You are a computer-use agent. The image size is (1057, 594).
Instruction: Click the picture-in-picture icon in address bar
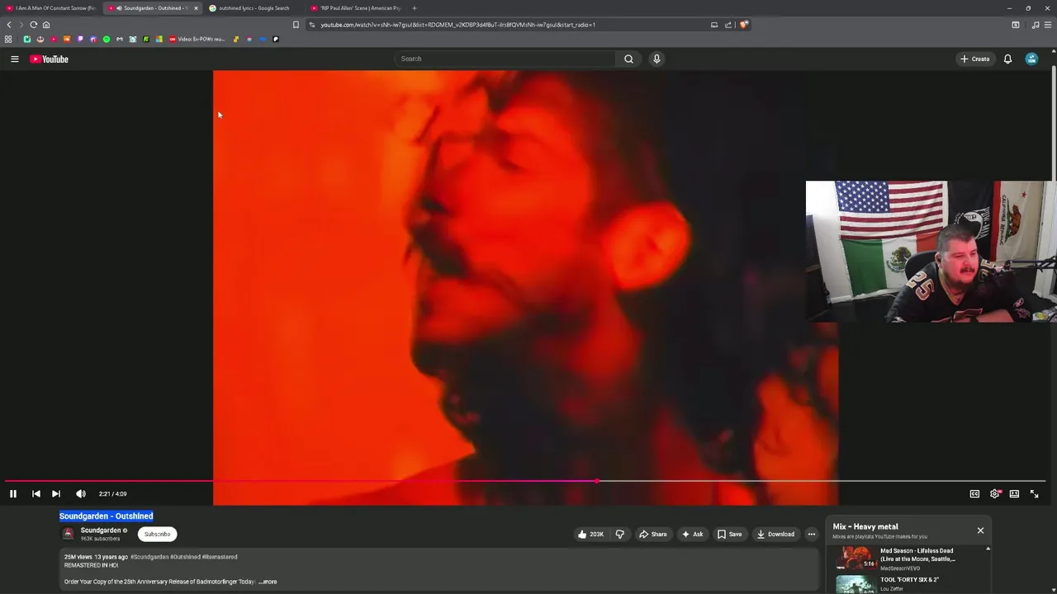point(714,25)
